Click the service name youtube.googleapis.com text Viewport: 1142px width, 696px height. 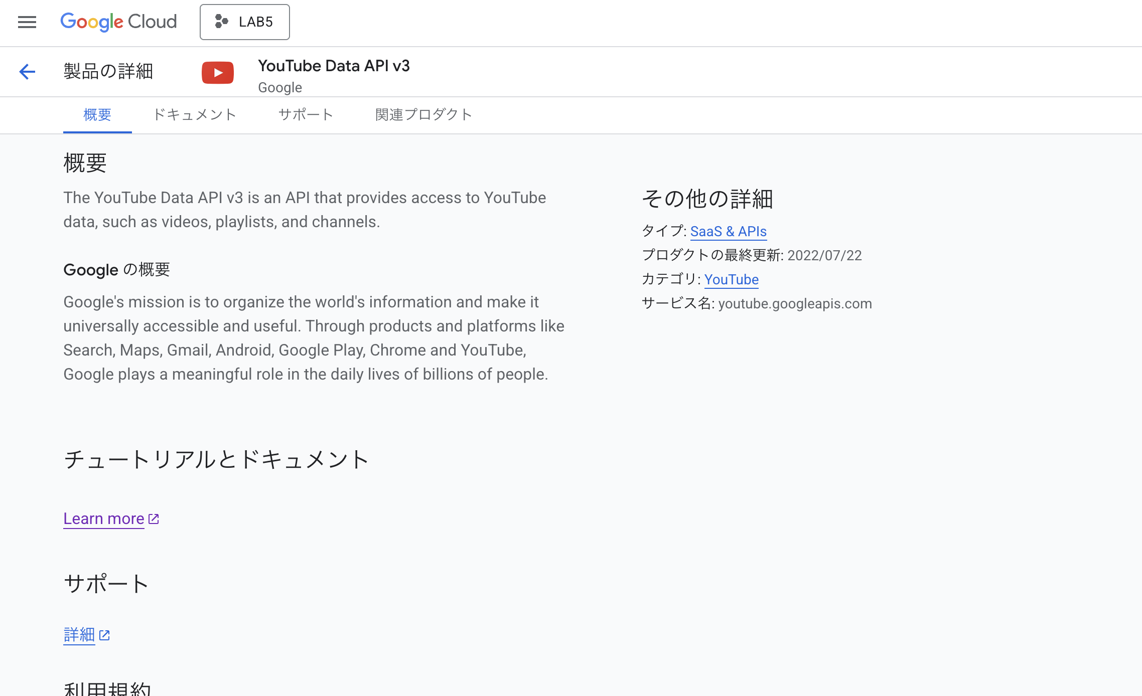(795, 303)
